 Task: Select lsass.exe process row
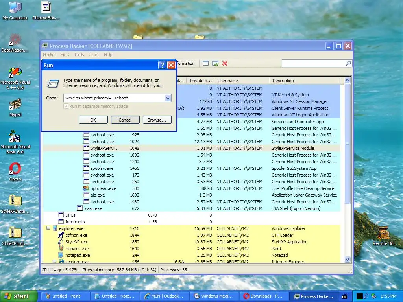[192, 208]
